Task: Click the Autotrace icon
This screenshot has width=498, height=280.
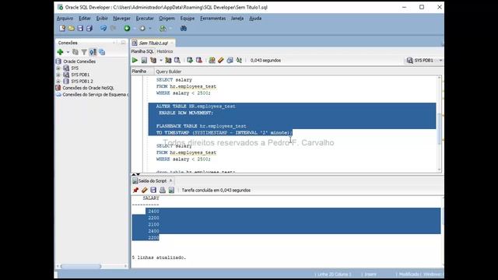Action: (x=168, y=60)
